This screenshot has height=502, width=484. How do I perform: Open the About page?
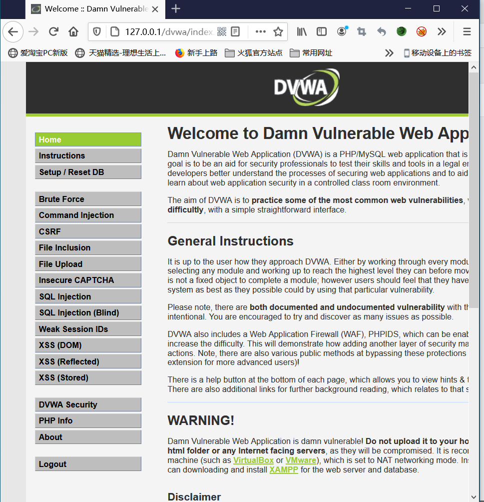pos(88,437)
